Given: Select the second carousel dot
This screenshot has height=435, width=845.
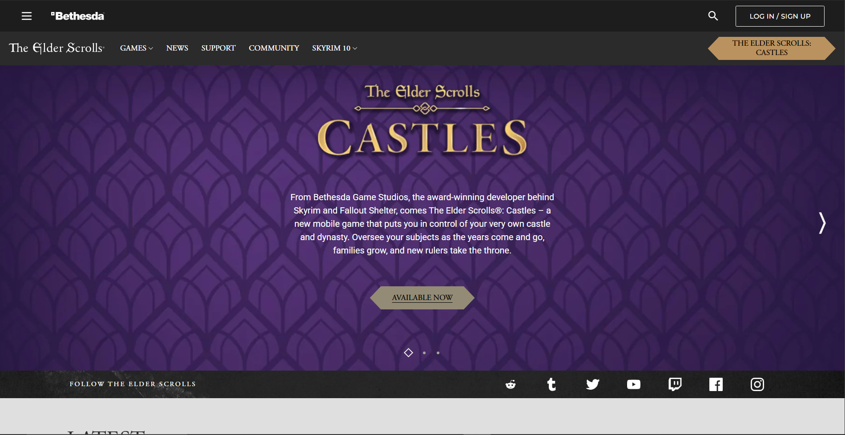Looking at the screenshot, I should [424, 353].
